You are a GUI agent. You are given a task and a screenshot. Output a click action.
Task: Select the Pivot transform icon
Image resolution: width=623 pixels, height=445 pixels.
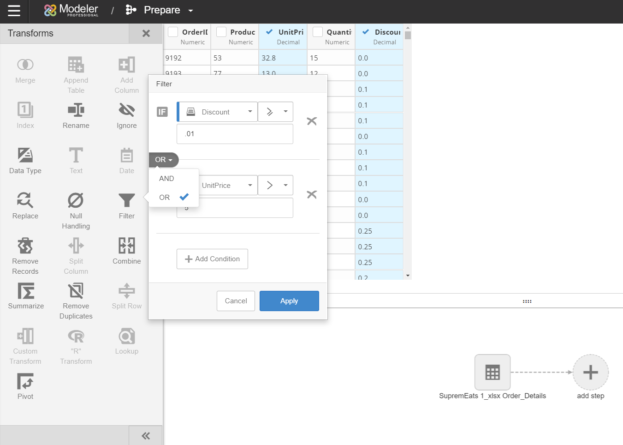point(25,382)
